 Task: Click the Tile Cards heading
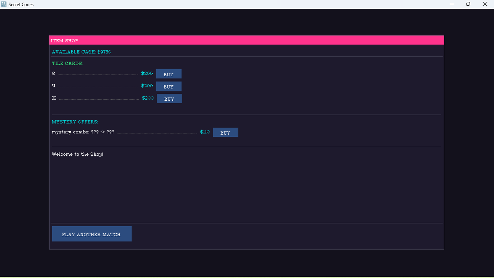pyautogui.click(x=67, y=63)
